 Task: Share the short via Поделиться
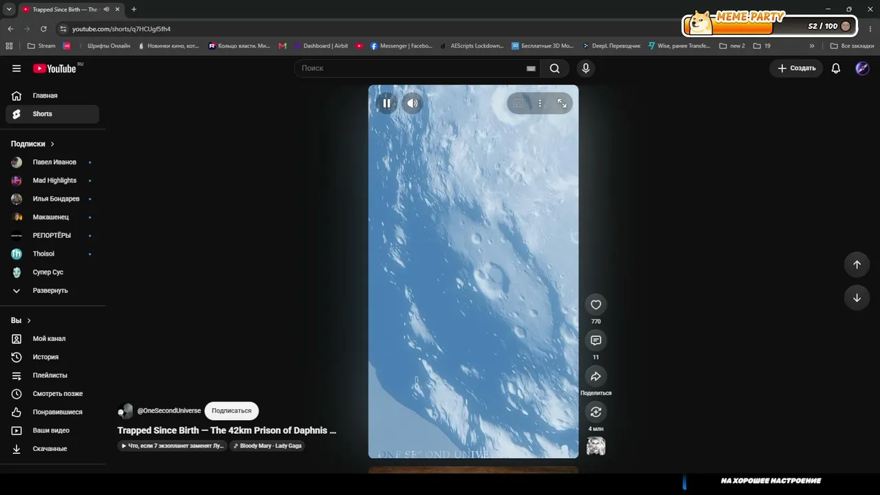(x=596, y=376)
